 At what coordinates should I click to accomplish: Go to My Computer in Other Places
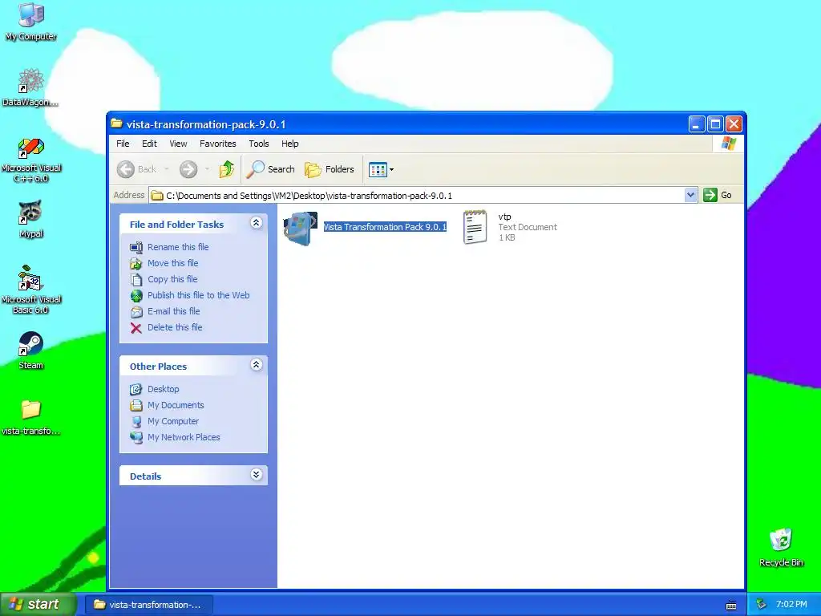173,421
